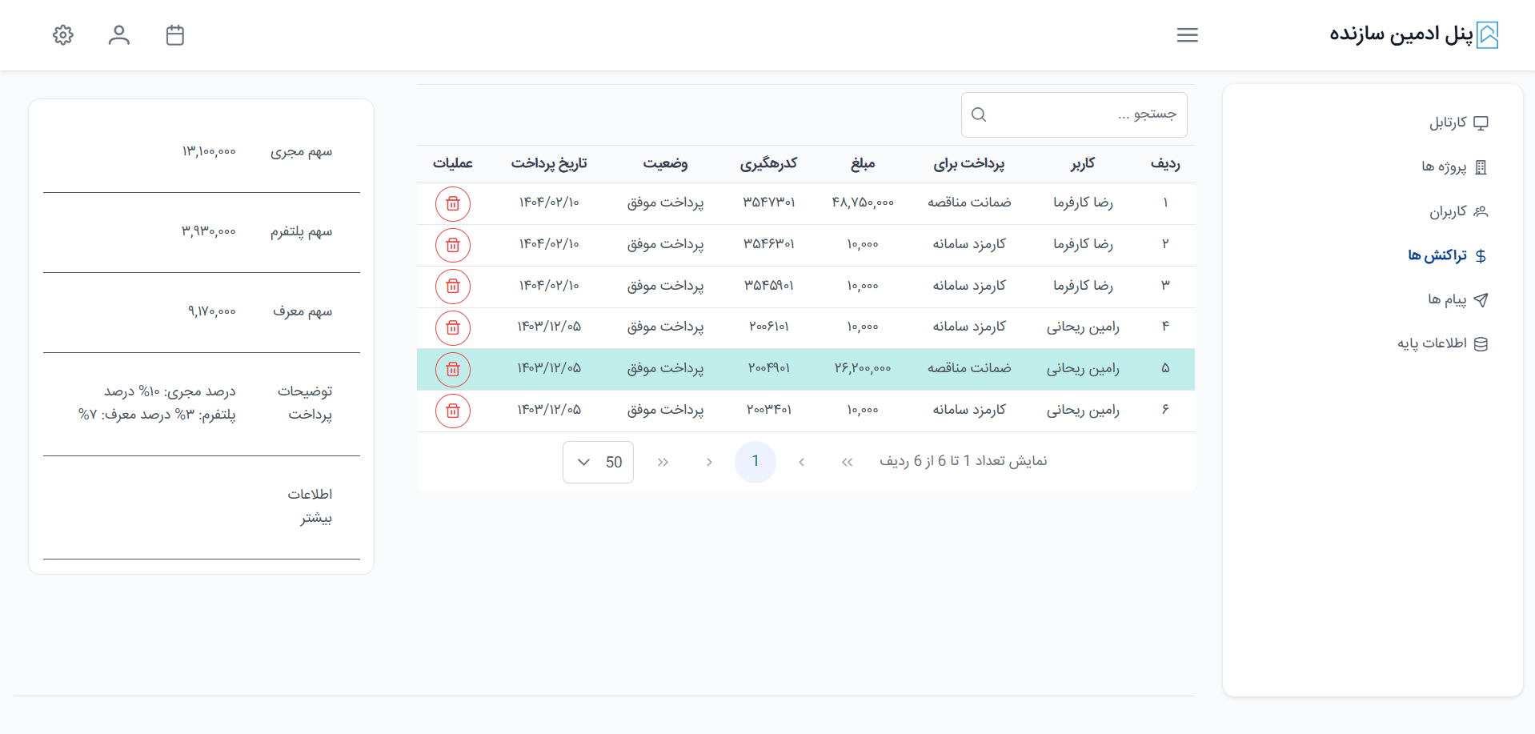Select page 1 in pagination
Image resolution: width=1535 pixels, height=734 pixels.
[755, 462]
